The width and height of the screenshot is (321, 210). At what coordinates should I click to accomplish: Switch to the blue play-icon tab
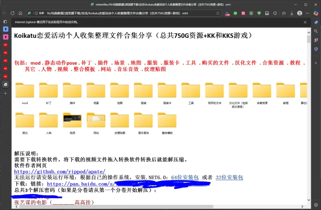(6, 29)
